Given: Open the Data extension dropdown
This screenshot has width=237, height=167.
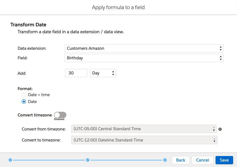Looking at the screenshot, I should coord(144,48).
